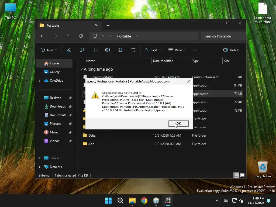Open Downloads quick access folder
The width and height of the screenshot is (276, 207).
tap(58, 106)
